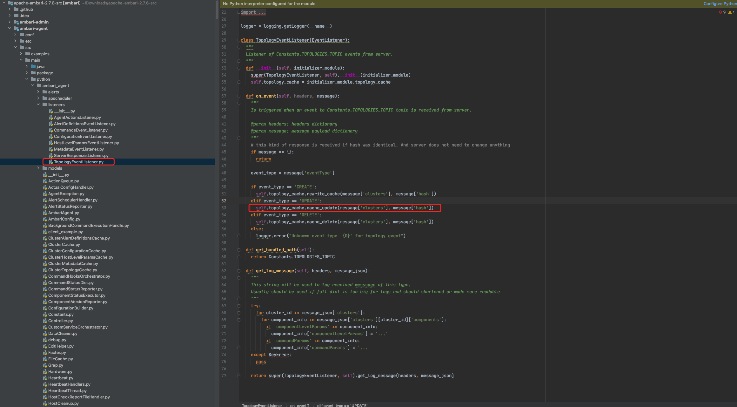Click the AgentActionsListener.py file icon
The height and width of the screenshot is (407, 737).
pyautogui.click(x=51, y=118)
